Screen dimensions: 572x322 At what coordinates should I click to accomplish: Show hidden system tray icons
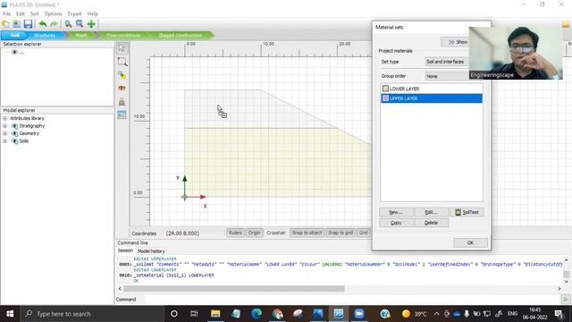tap(436, 314)
